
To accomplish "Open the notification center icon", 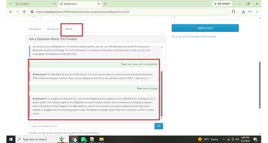I will click(x=255, y=139).
